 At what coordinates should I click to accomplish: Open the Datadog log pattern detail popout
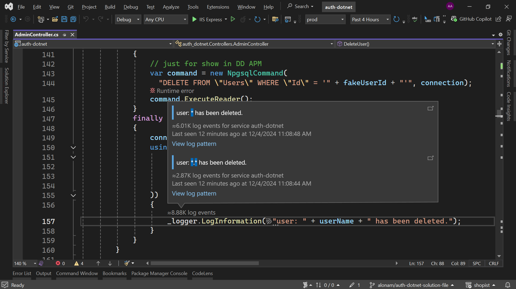(430, 108)
